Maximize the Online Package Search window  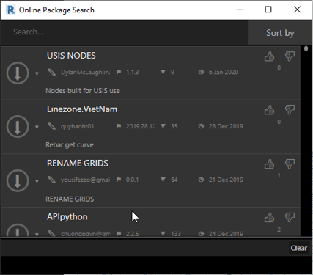point(268,10)
